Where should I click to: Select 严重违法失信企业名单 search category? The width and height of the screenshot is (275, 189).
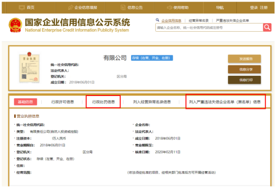232,21
